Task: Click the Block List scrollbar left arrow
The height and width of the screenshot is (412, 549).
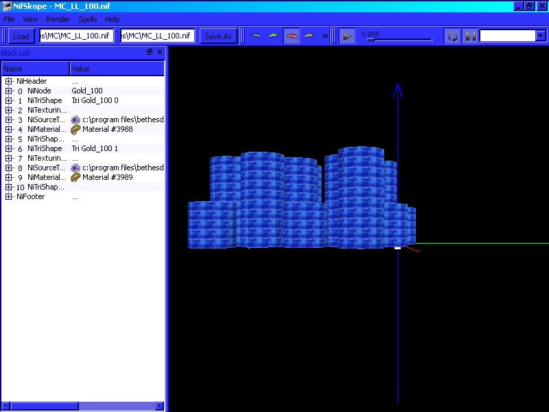Action: 6,406
